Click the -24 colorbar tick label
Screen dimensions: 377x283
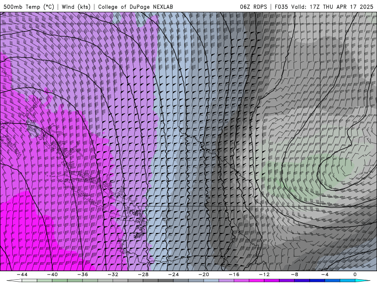pos(173,275)
